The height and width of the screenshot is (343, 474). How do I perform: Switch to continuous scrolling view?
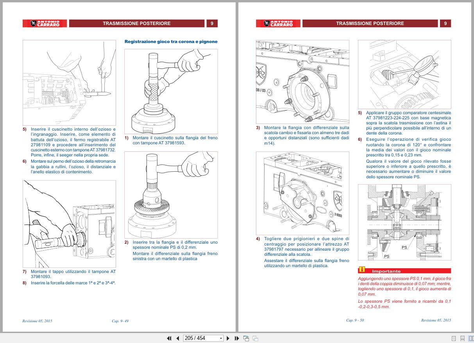click(x=462, y=338)
